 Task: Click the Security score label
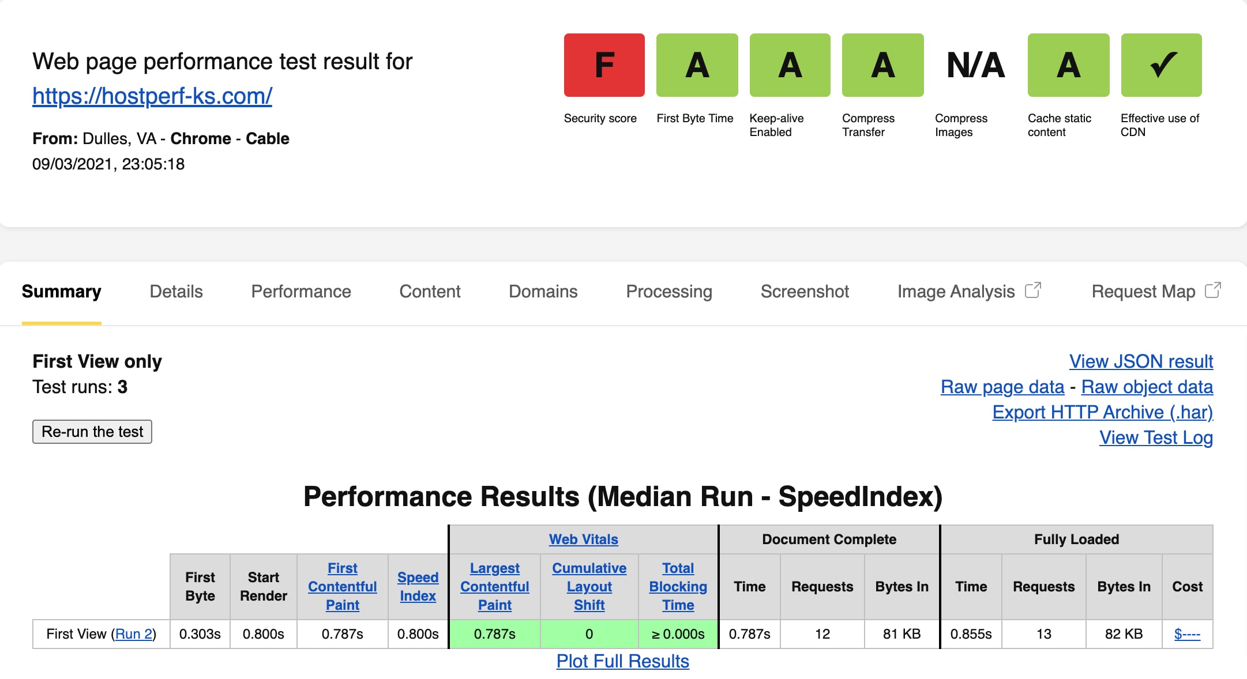[600, 118]
